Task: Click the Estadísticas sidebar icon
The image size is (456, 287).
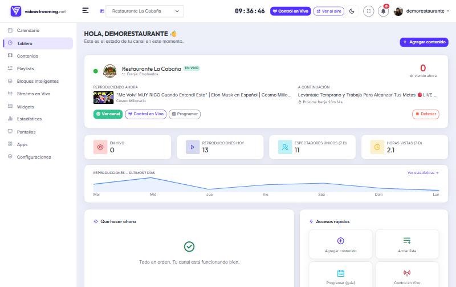Action: coord(10,119)
